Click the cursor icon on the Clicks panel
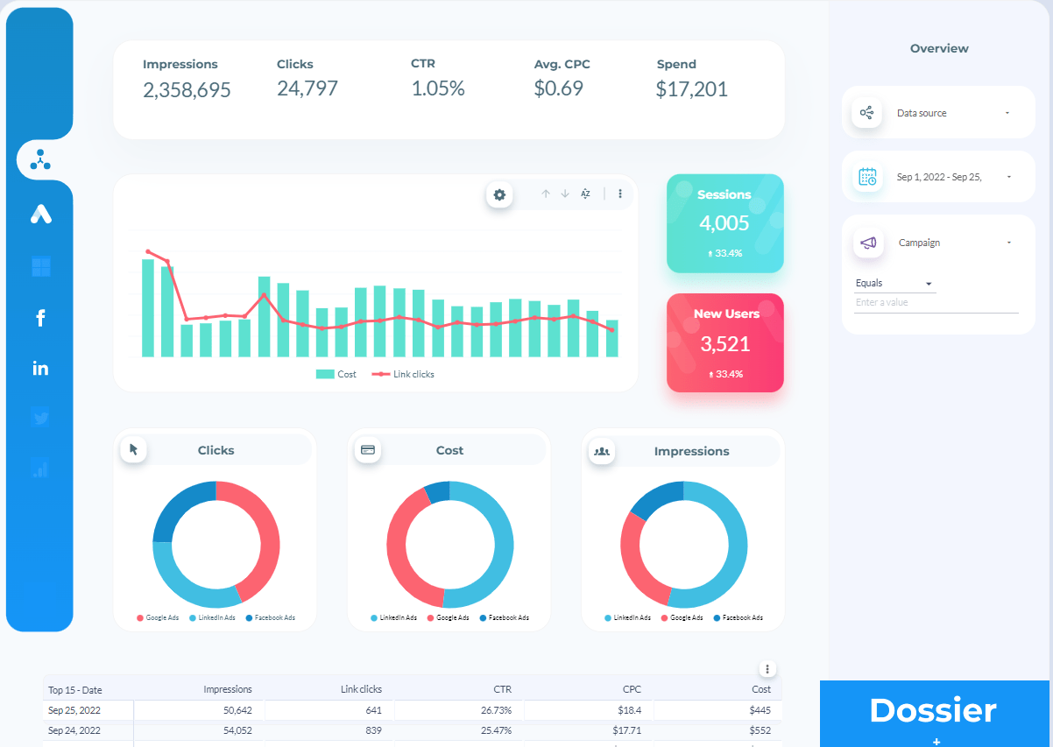 [133, 449]
